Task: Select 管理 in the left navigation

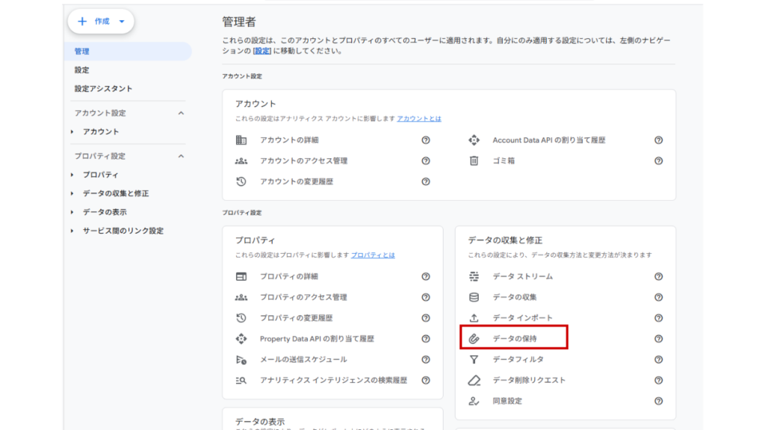Action: [82, 52]
